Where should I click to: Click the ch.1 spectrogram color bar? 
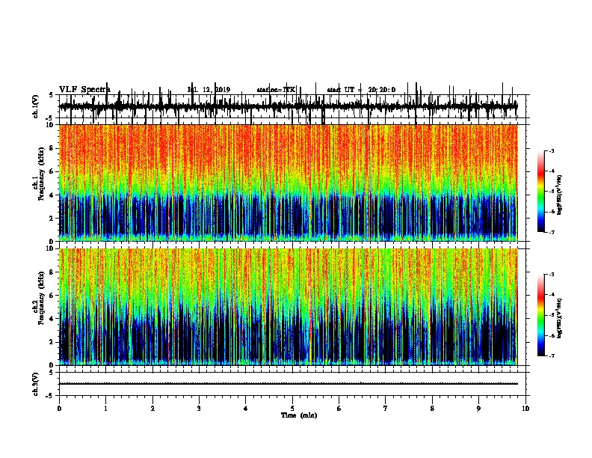540,192
